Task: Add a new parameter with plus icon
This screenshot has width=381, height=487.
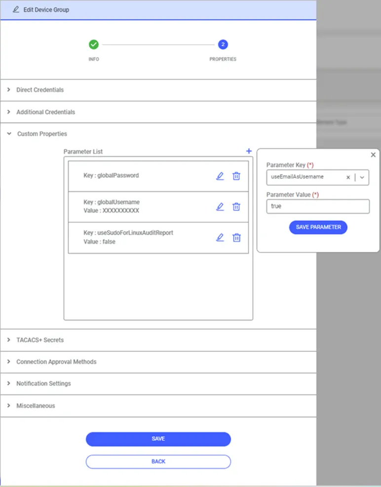Action: click(x=249, y=151)
